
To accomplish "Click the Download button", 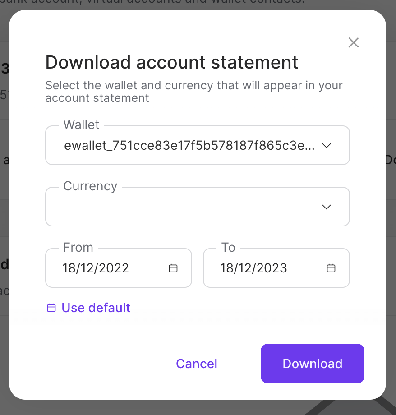I will pos(312,364).
